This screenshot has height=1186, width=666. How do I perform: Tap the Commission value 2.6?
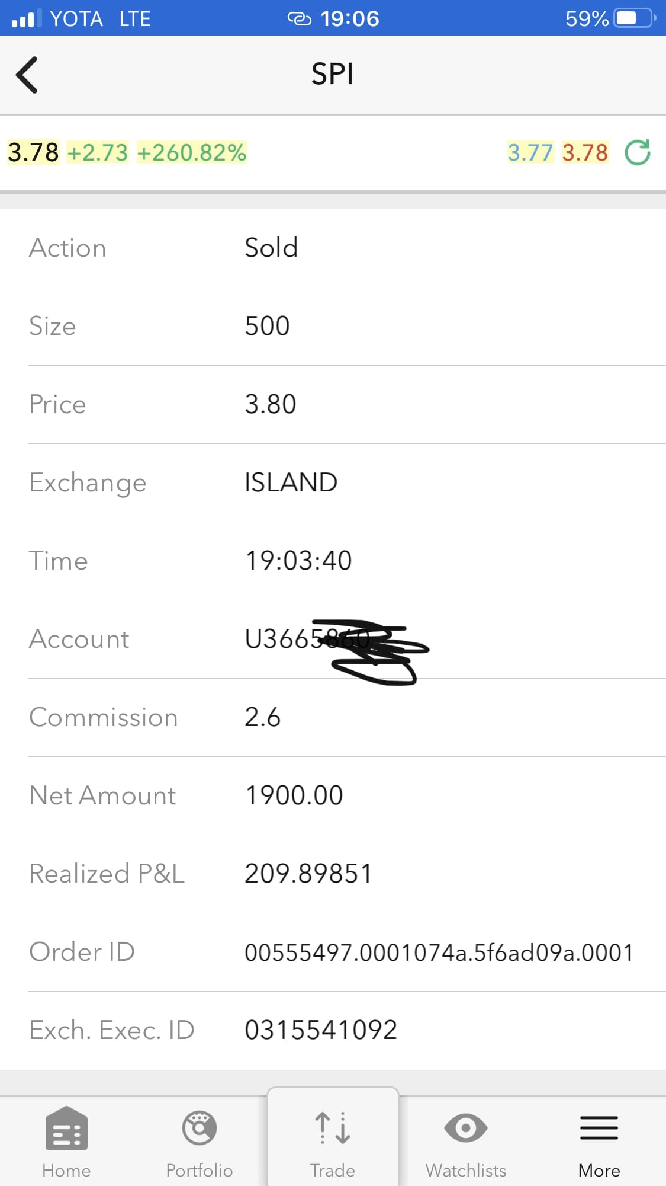point(262,717)
